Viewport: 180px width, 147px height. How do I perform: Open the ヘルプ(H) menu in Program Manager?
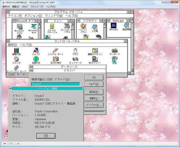(x=72, y=16)
